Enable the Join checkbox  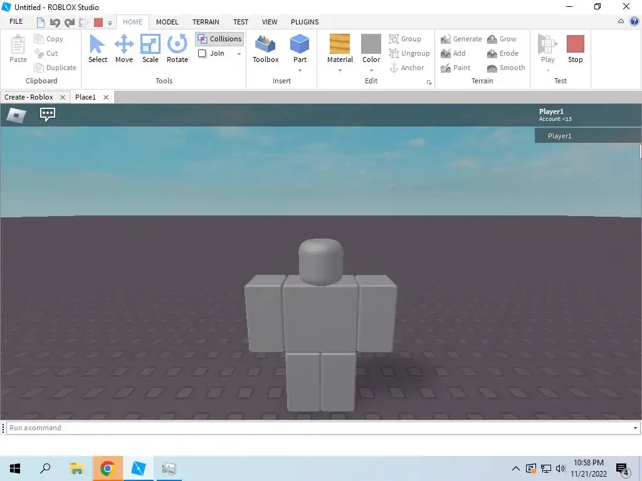coord(202,53)
